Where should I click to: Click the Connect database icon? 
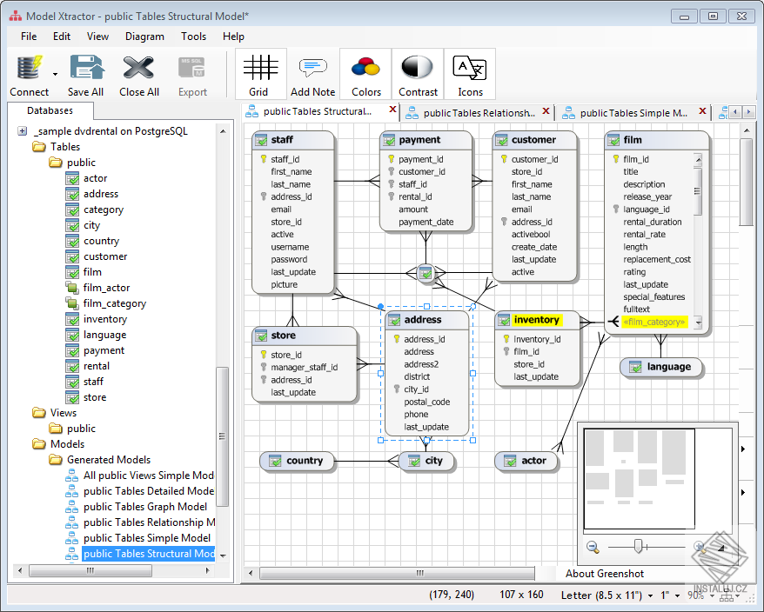29,68
